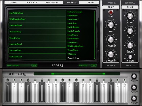Click the DRIVE knob
Screen dimensions: 142x106
point(130,31)
